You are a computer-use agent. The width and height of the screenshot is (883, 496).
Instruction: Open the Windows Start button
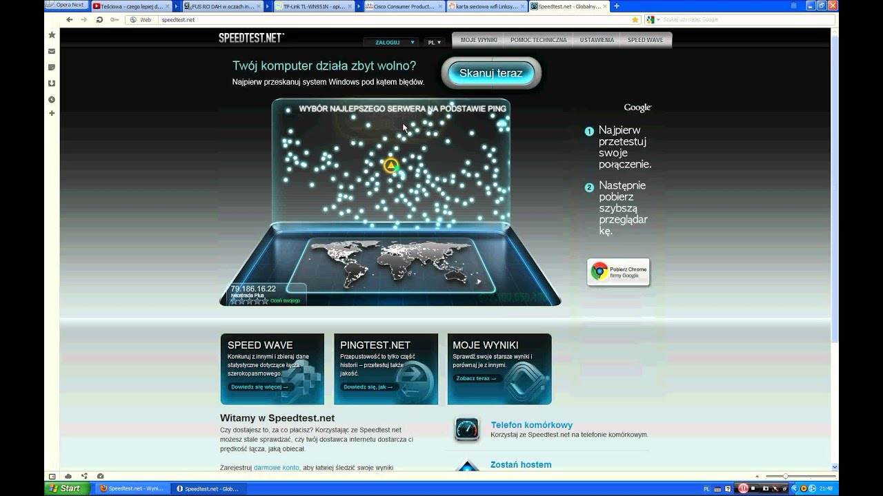[66, 488]
